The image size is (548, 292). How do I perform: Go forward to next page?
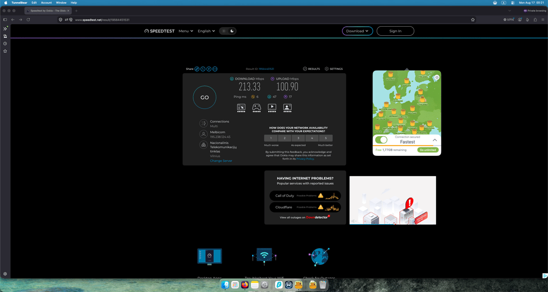[x=21, y=20]
